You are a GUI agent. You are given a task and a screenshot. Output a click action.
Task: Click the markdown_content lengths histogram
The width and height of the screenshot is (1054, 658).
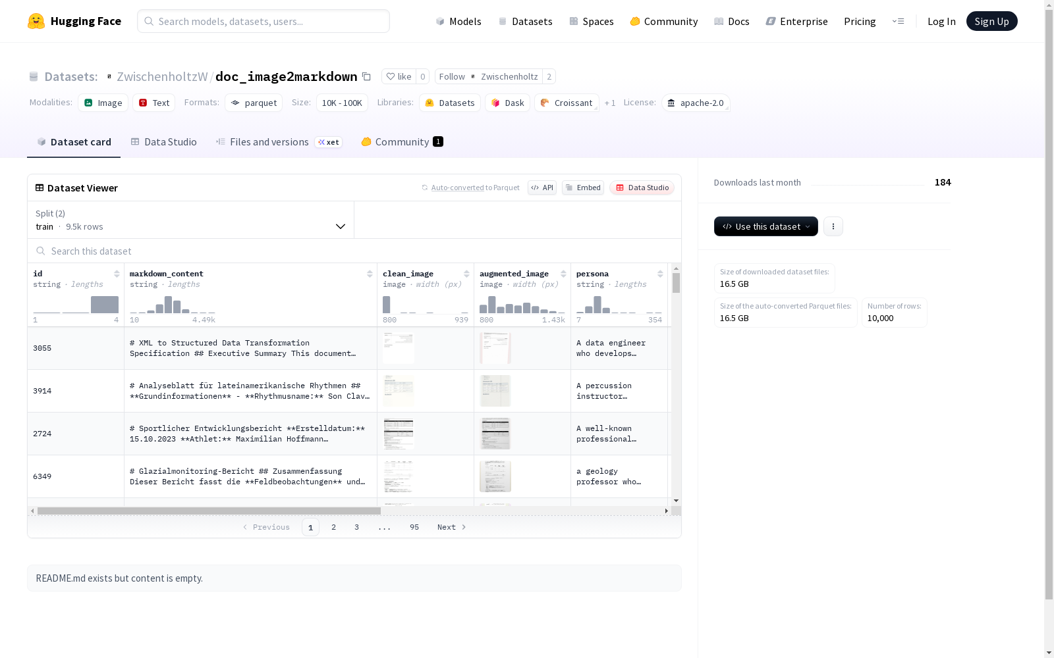(173, 305)
